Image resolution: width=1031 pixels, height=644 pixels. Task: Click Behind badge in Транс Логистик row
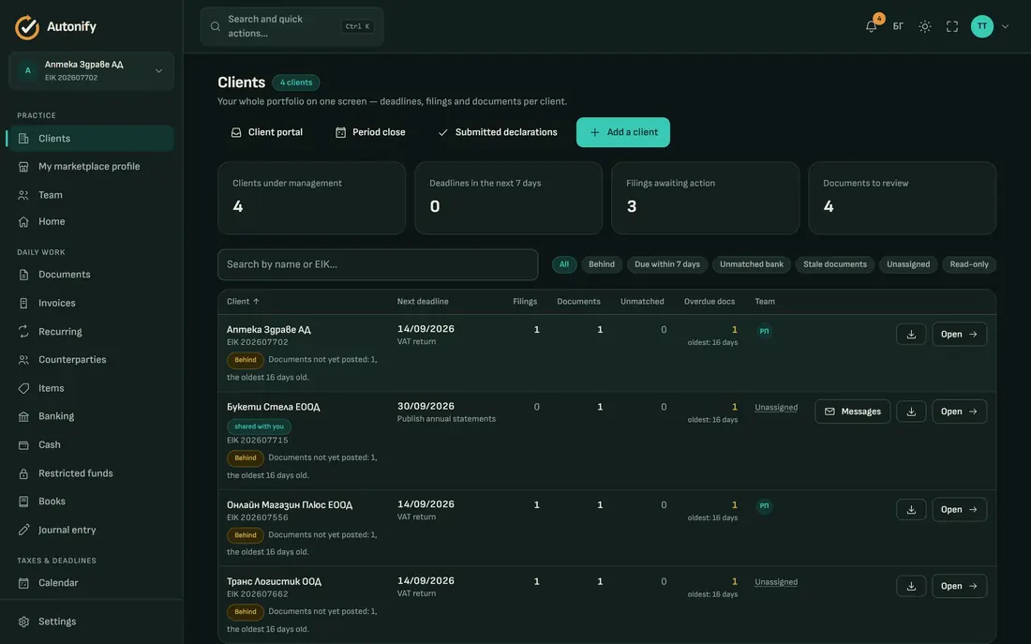246,612
